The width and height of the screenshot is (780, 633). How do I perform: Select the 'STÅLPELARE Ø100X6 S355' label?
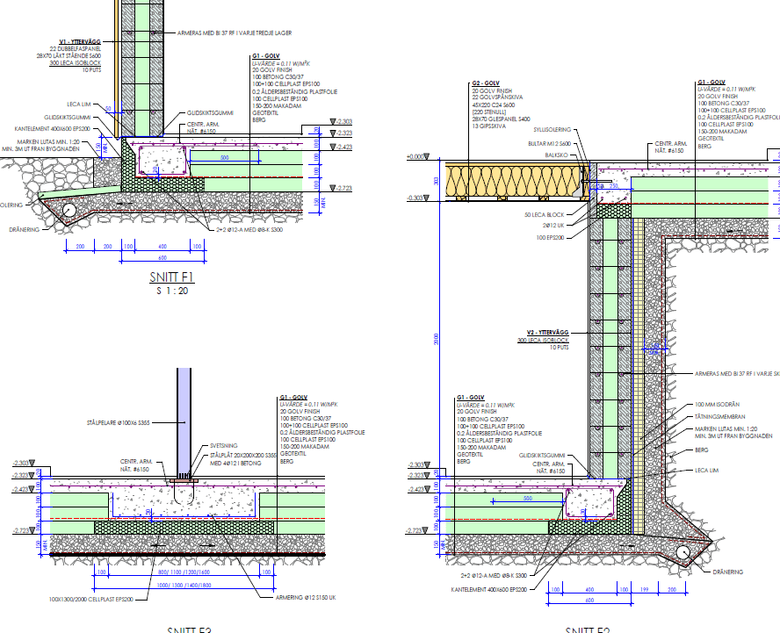(x=118, y=423)
